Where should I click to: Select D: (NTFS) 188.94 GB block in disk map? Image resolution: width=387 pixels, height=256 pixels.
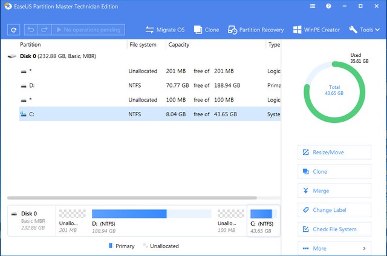pyautogui.click(x=151, y=221)
